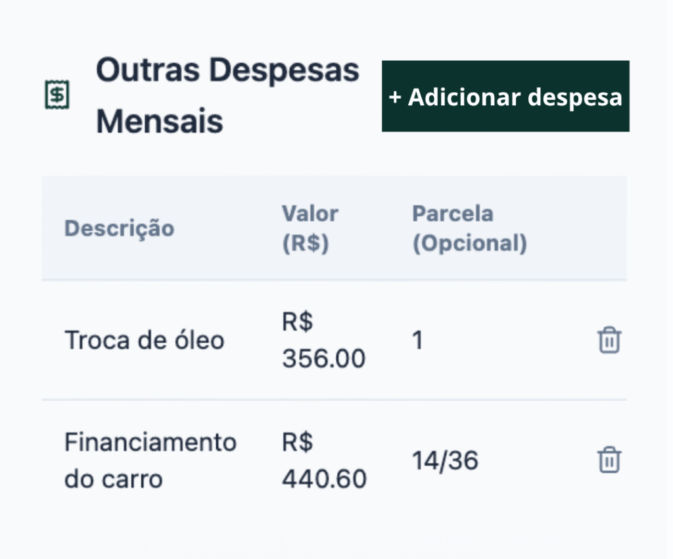Click the word Financiamento in the second row

click(150, 442)
